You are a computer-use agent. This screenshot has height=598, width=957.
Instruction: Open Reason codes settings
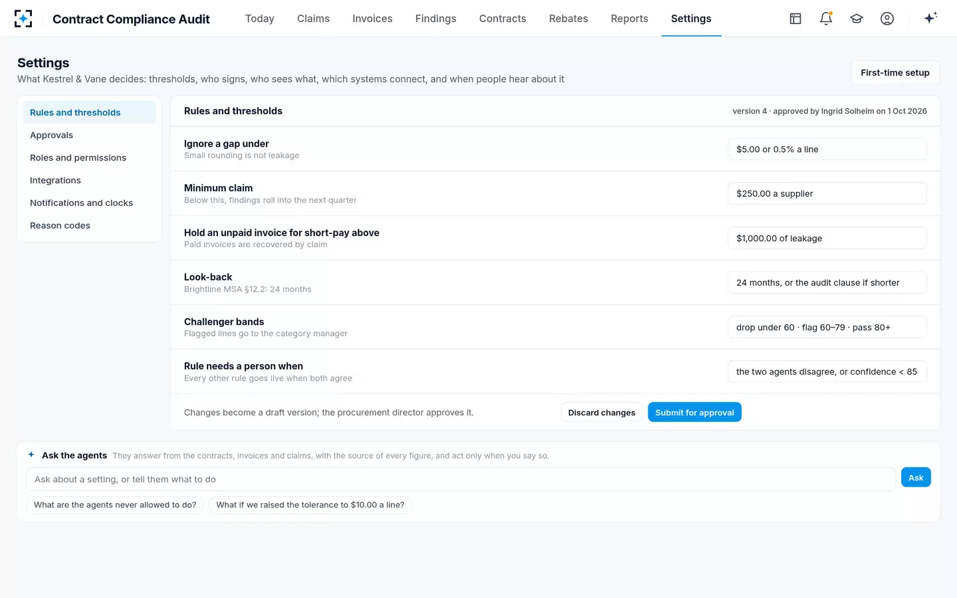[89, 225]
